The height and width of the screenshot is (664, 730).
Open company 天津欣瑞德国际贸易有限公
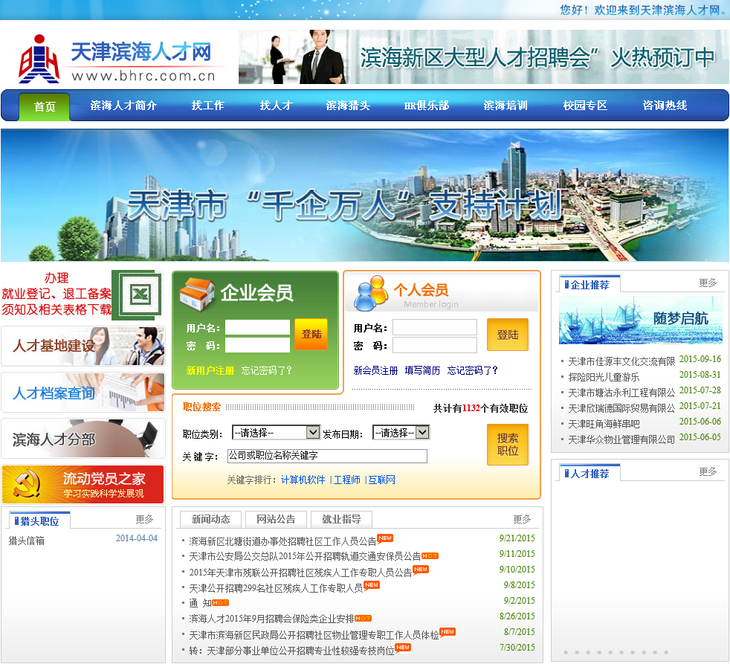[621, 408]
